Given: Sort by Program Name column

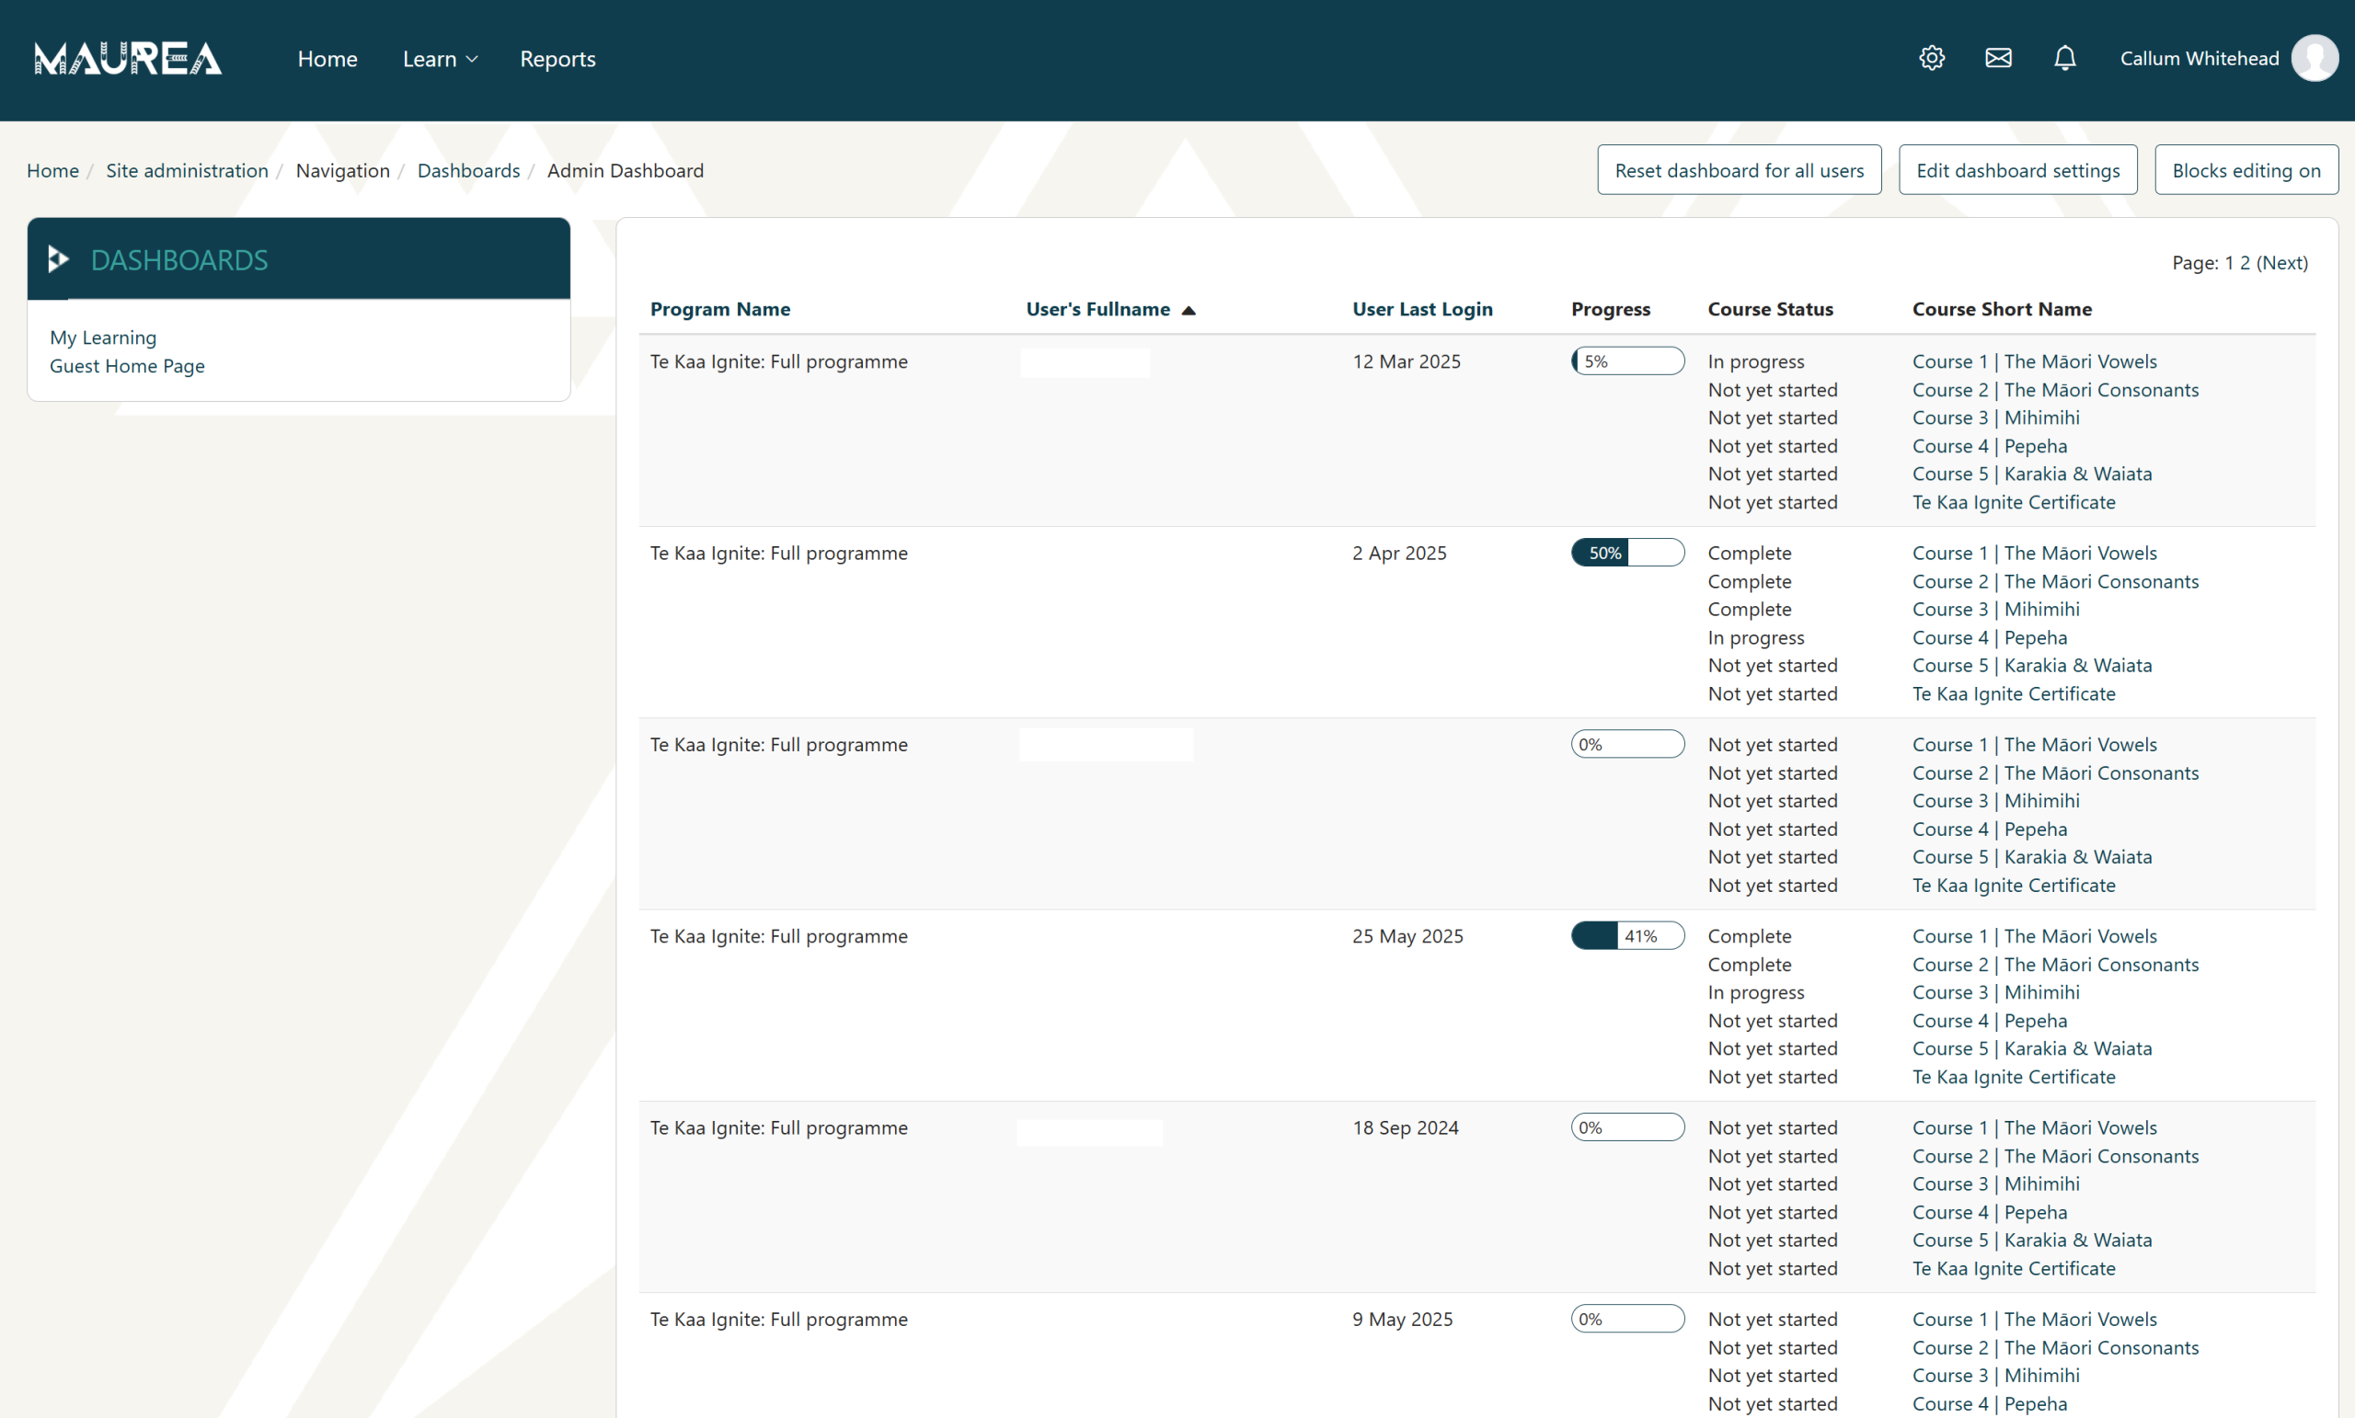Looking at the screenshot, I should point(720,309).
